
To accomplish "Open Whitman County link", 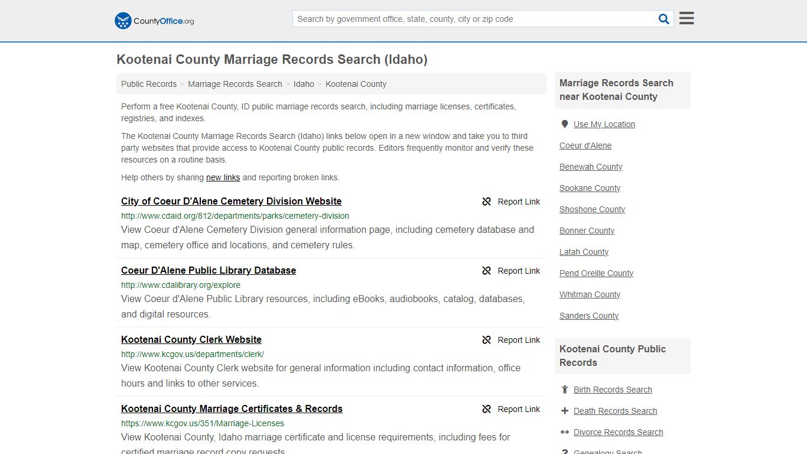I will (x=590, y=294).
